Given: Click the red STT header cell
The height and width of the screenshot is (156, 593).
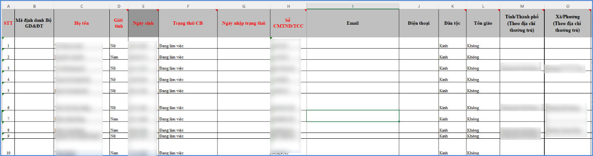Looking at the screenshot, I should tap(8, 23).
